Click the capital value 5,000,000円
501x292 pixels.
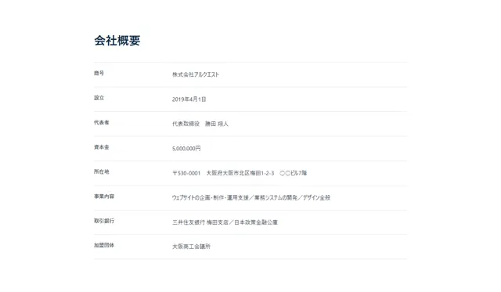click(x=186, y=148)
